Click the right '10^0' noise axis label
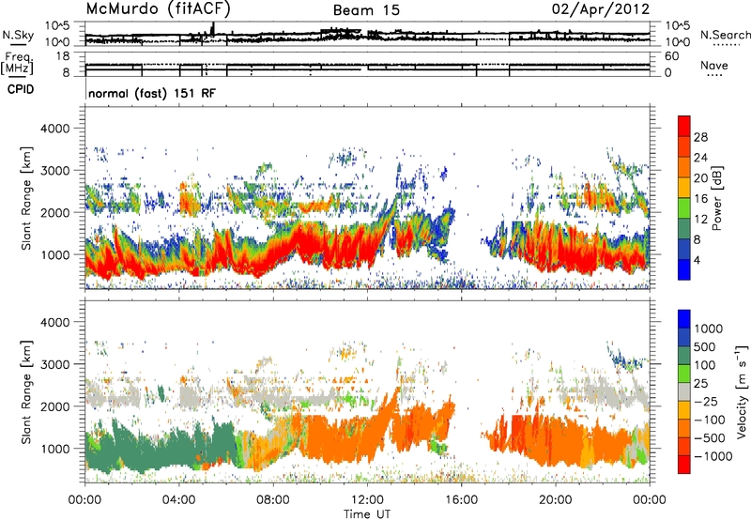The image size is (751, 520). tap(677, 42)
